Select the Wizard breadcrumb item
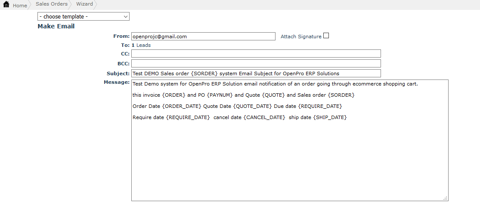Image resolution: width=480 pixels, height=202 pixels. (84, 4)
